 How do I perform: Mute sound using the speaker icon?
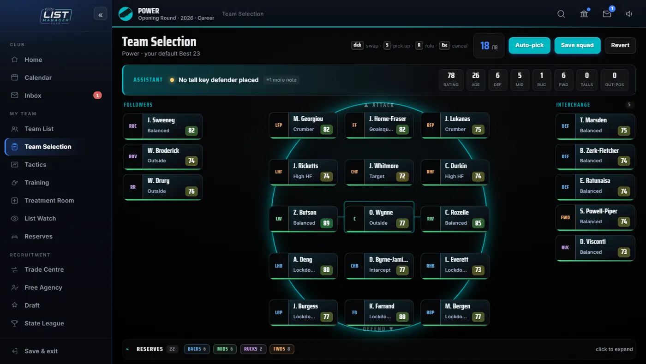629,14
